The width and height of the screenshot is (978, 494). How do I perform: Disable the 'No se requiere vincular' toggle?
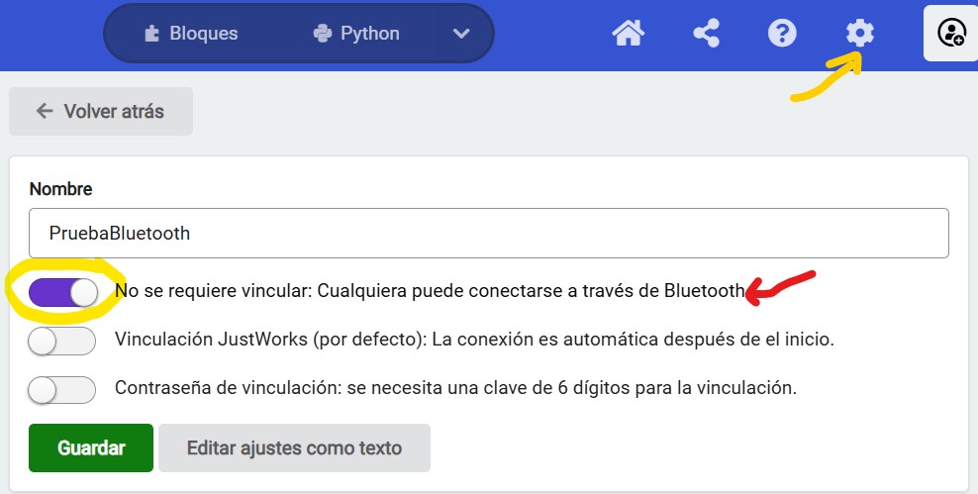point(63,292)
